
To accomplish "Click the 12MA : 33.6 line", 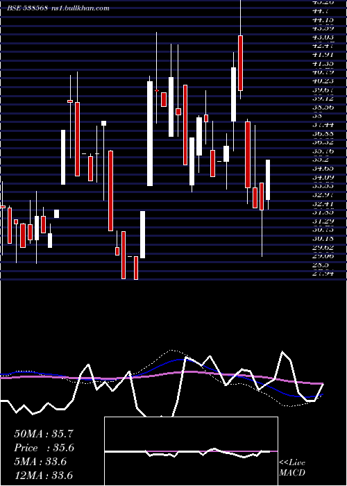I will pyautogui.click(x=43, y=475).
